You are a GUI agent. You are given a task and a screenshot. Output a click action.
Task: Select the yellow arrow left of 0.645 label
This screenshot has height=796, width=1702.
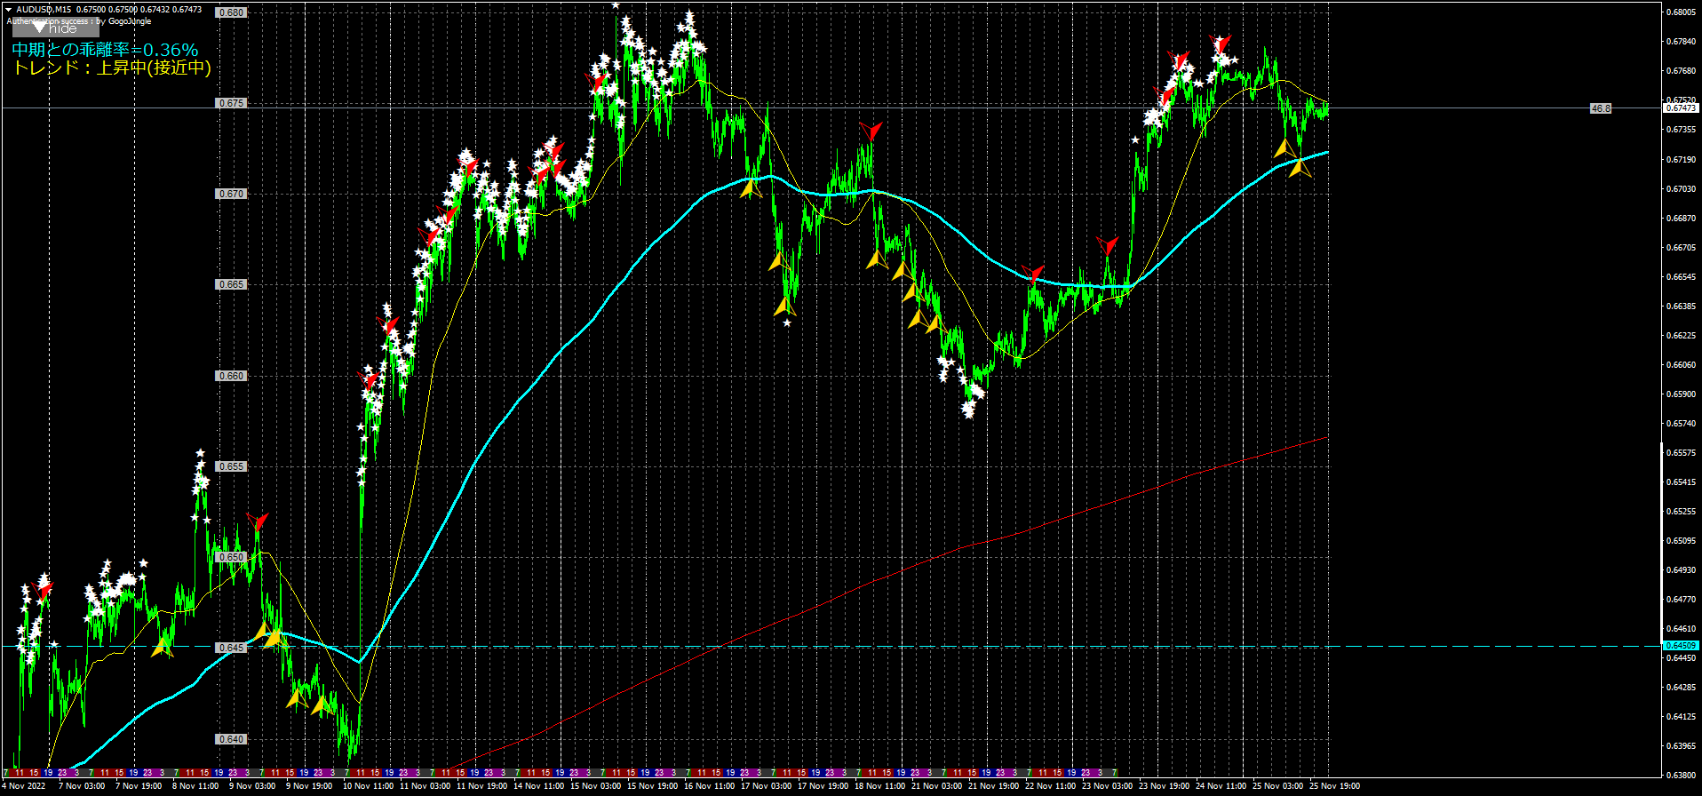162,646
